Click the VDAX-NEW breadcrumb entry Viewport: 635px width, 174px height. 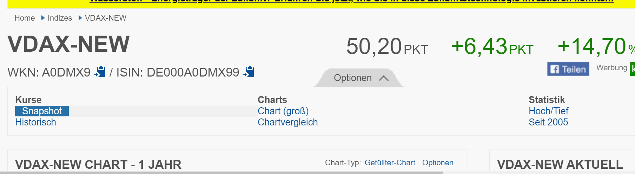[105, 18]
